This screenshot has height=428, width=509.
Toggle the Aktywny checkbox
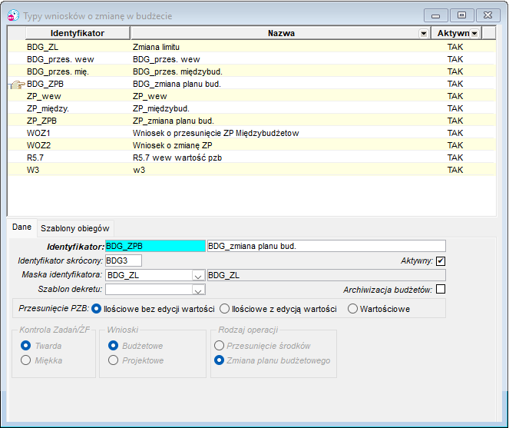(x=441, y=261)
